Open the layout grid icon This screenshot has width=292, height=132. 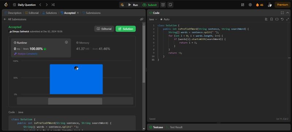[x=242, y=5]
